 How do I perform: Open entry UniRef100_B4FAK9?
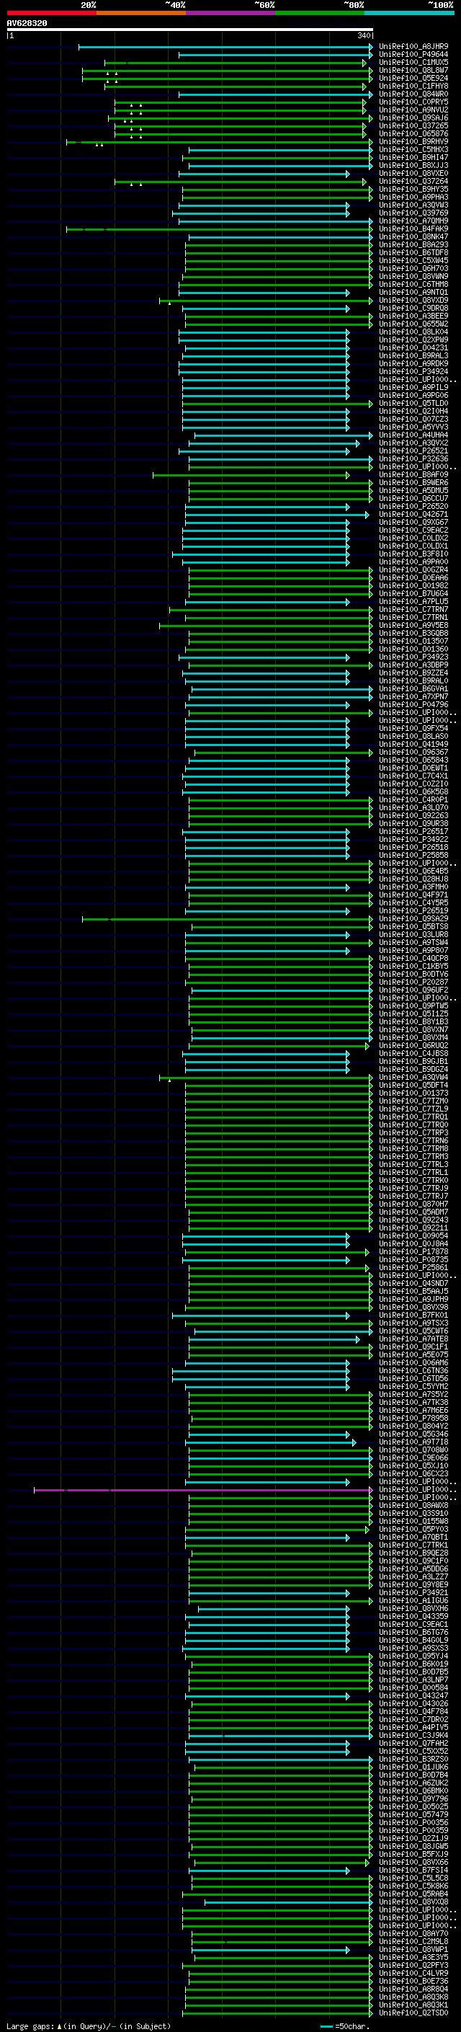point(413,229)
